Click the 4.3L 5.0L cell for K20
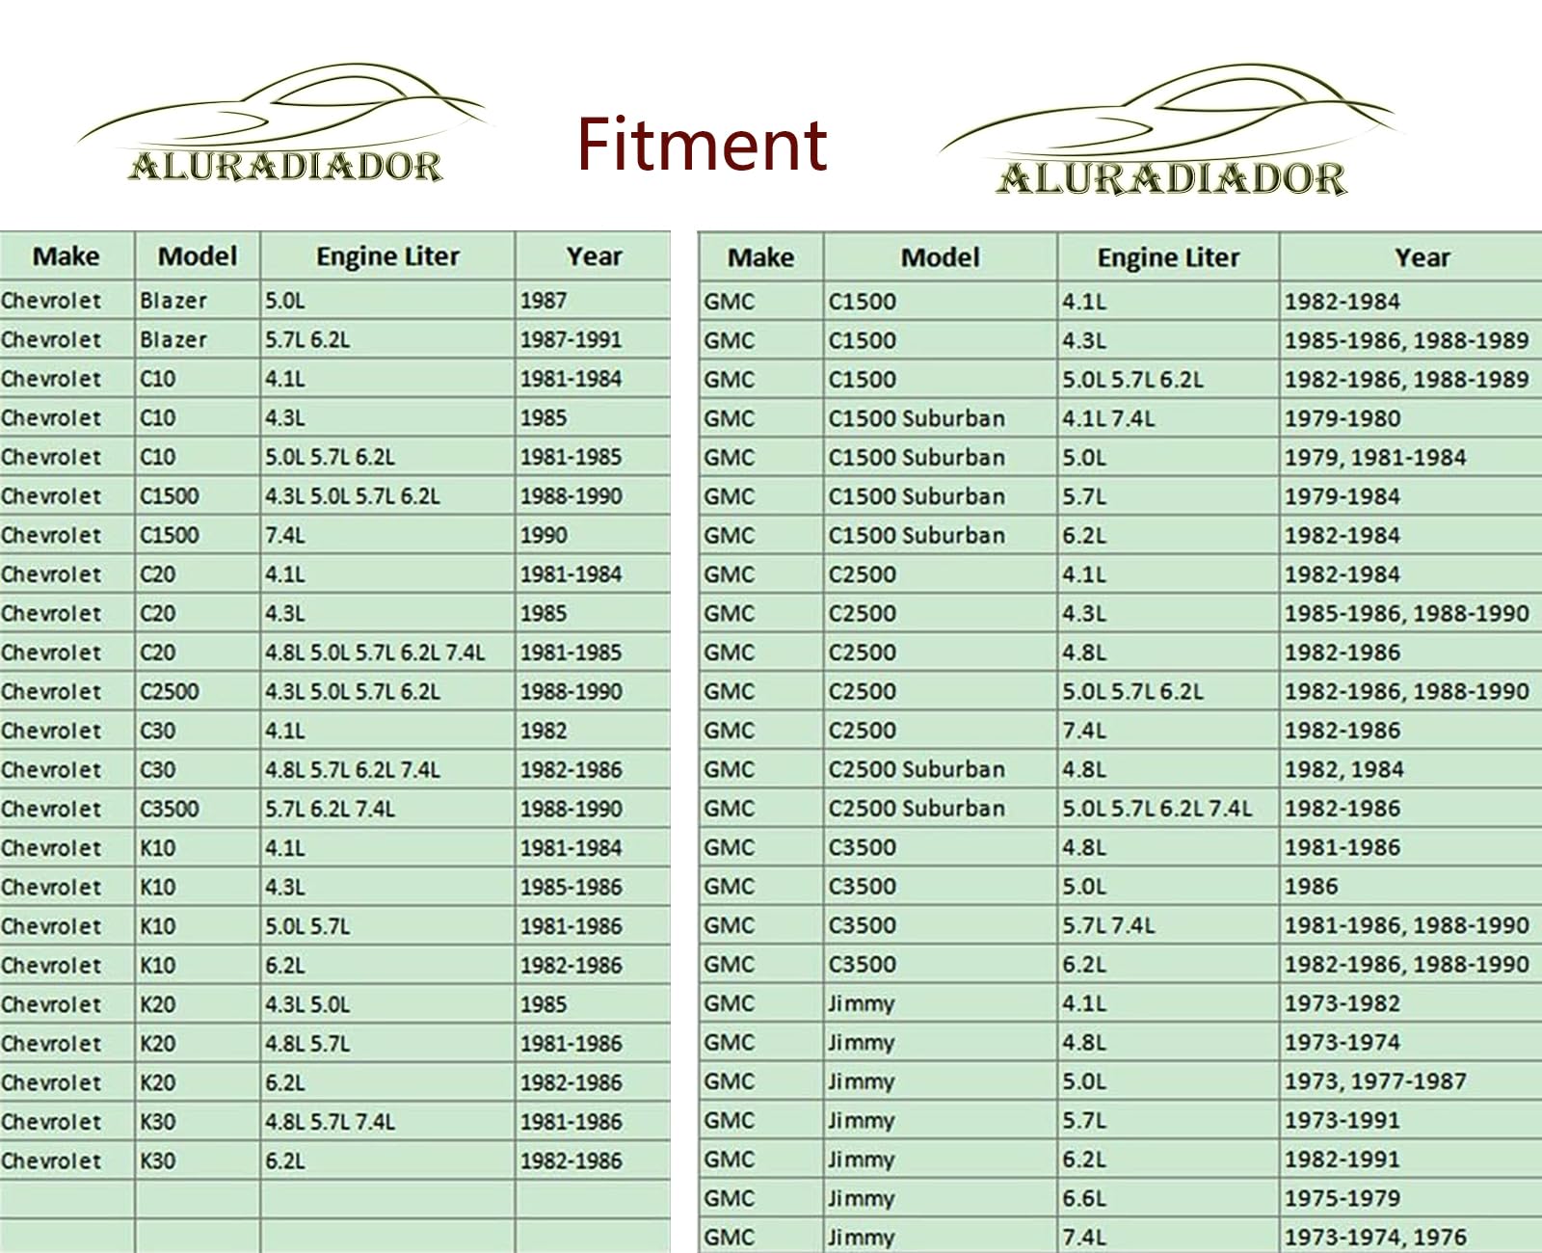The image size is (1542, 1253). tap(307, 1004)
